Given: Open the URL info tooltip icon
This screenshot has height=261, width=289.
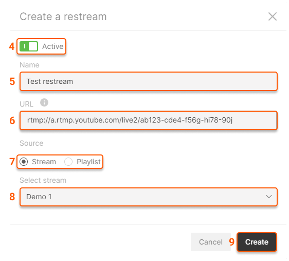Looking at the screenshot, I should click(x=44, y=102).
